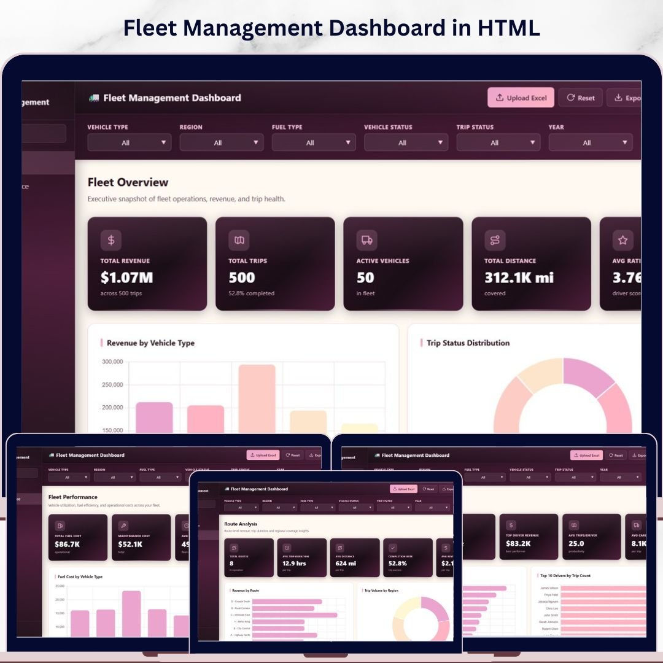663x663 pixels.
Task: Click the tallest bar in Revenue by Vehicle Type
Action: 257,398
